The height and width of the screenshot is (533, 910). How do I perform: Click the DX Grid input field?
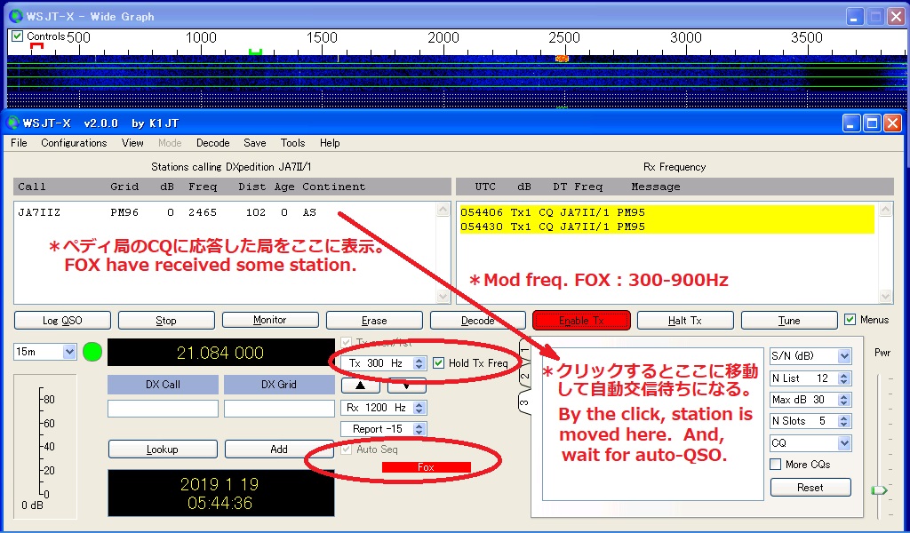[279, 409]
